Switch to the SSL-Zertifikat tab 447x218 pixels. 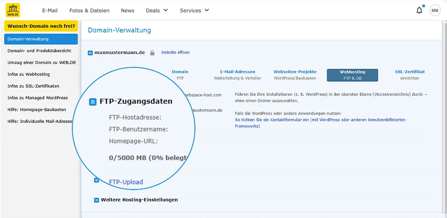pyautogui.click(x=409, y=75)
